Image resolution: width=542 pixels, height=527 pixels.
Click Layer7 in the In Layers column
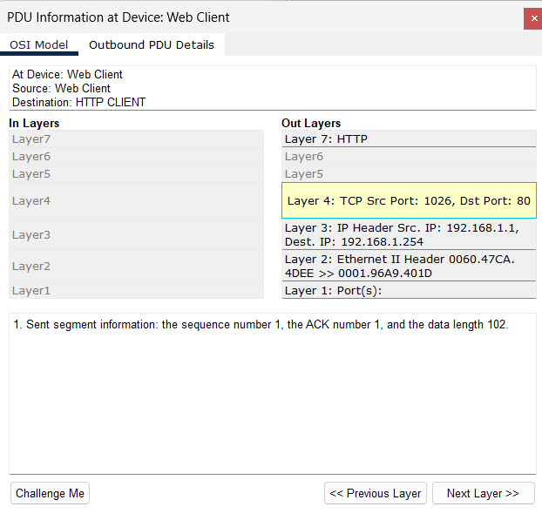click(136, 139)
